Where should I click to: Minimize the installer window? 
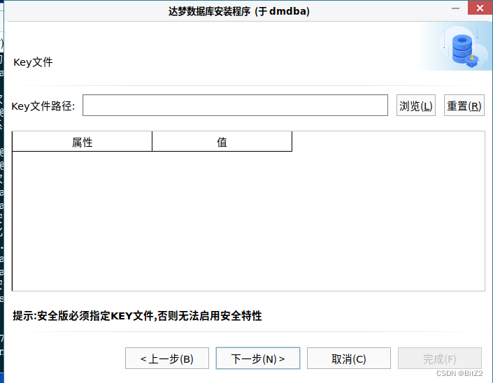455,8
